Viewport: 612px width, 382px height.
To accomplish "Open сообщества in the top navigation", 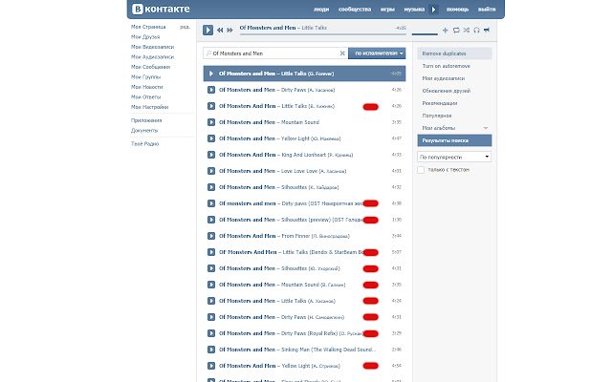I will click(x=355, y=10).
